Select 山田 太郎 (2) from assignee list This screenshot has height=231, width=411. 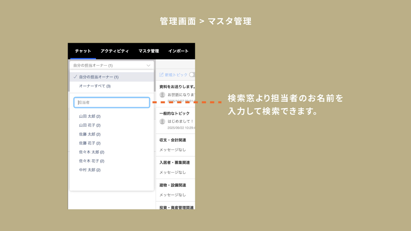[90, 116]
